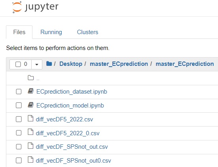Switch to the Clusters tab
The height and width of the screenshot is (167, 218).
click(87, 32)
